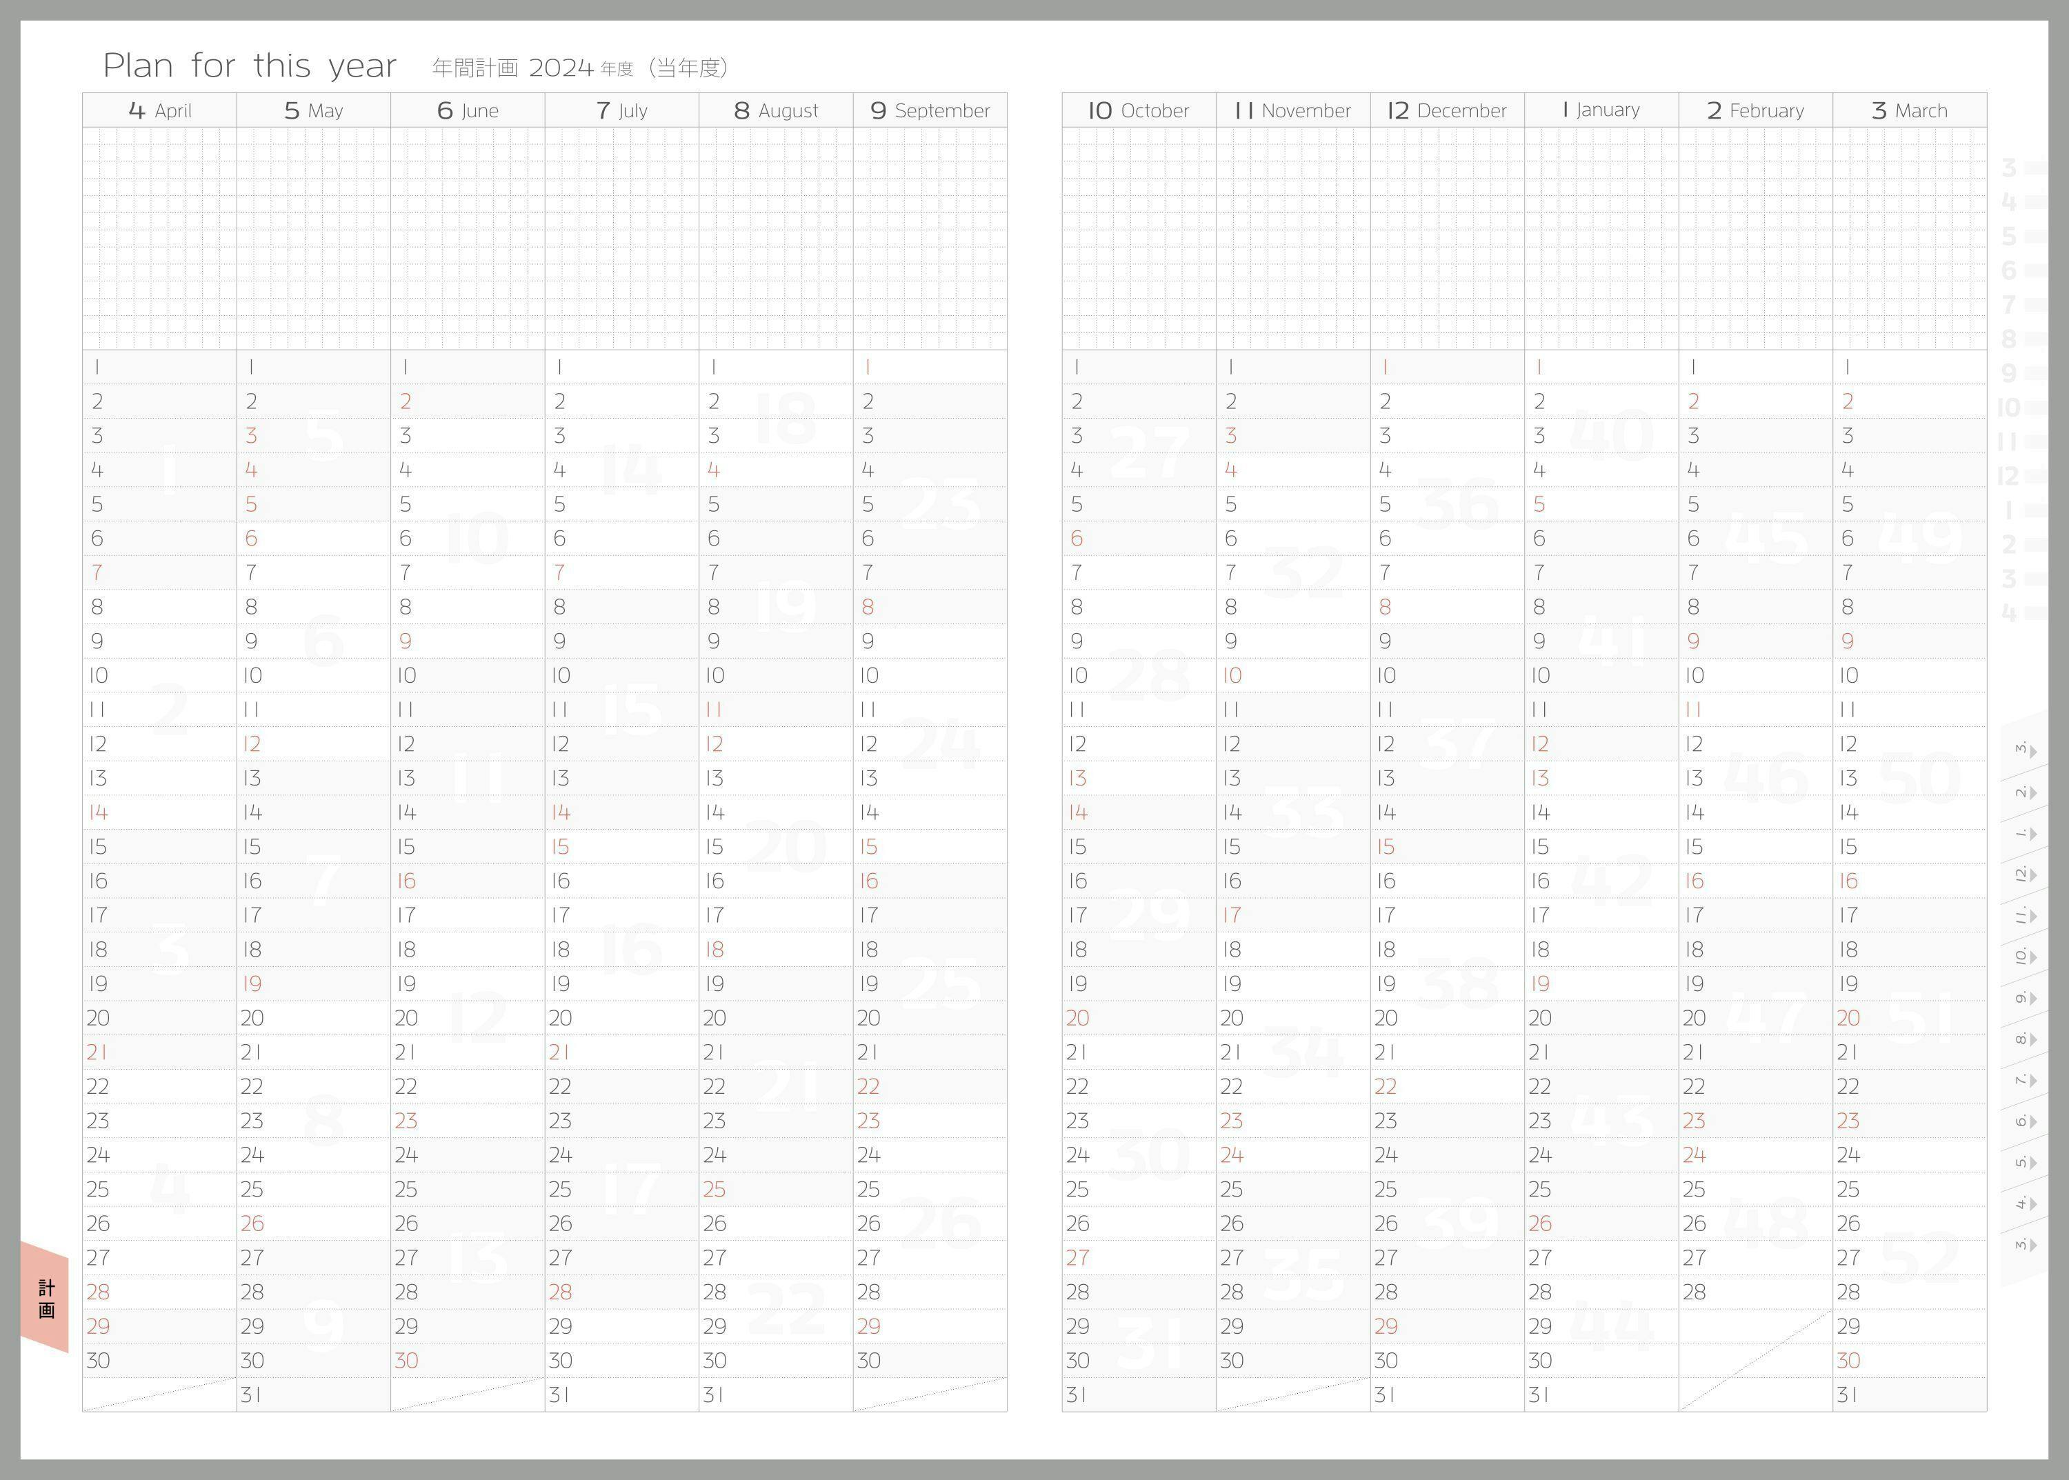Open the 11. arrow side tab
The image size is (2069, 1480).
click(x=2023, y=916)
